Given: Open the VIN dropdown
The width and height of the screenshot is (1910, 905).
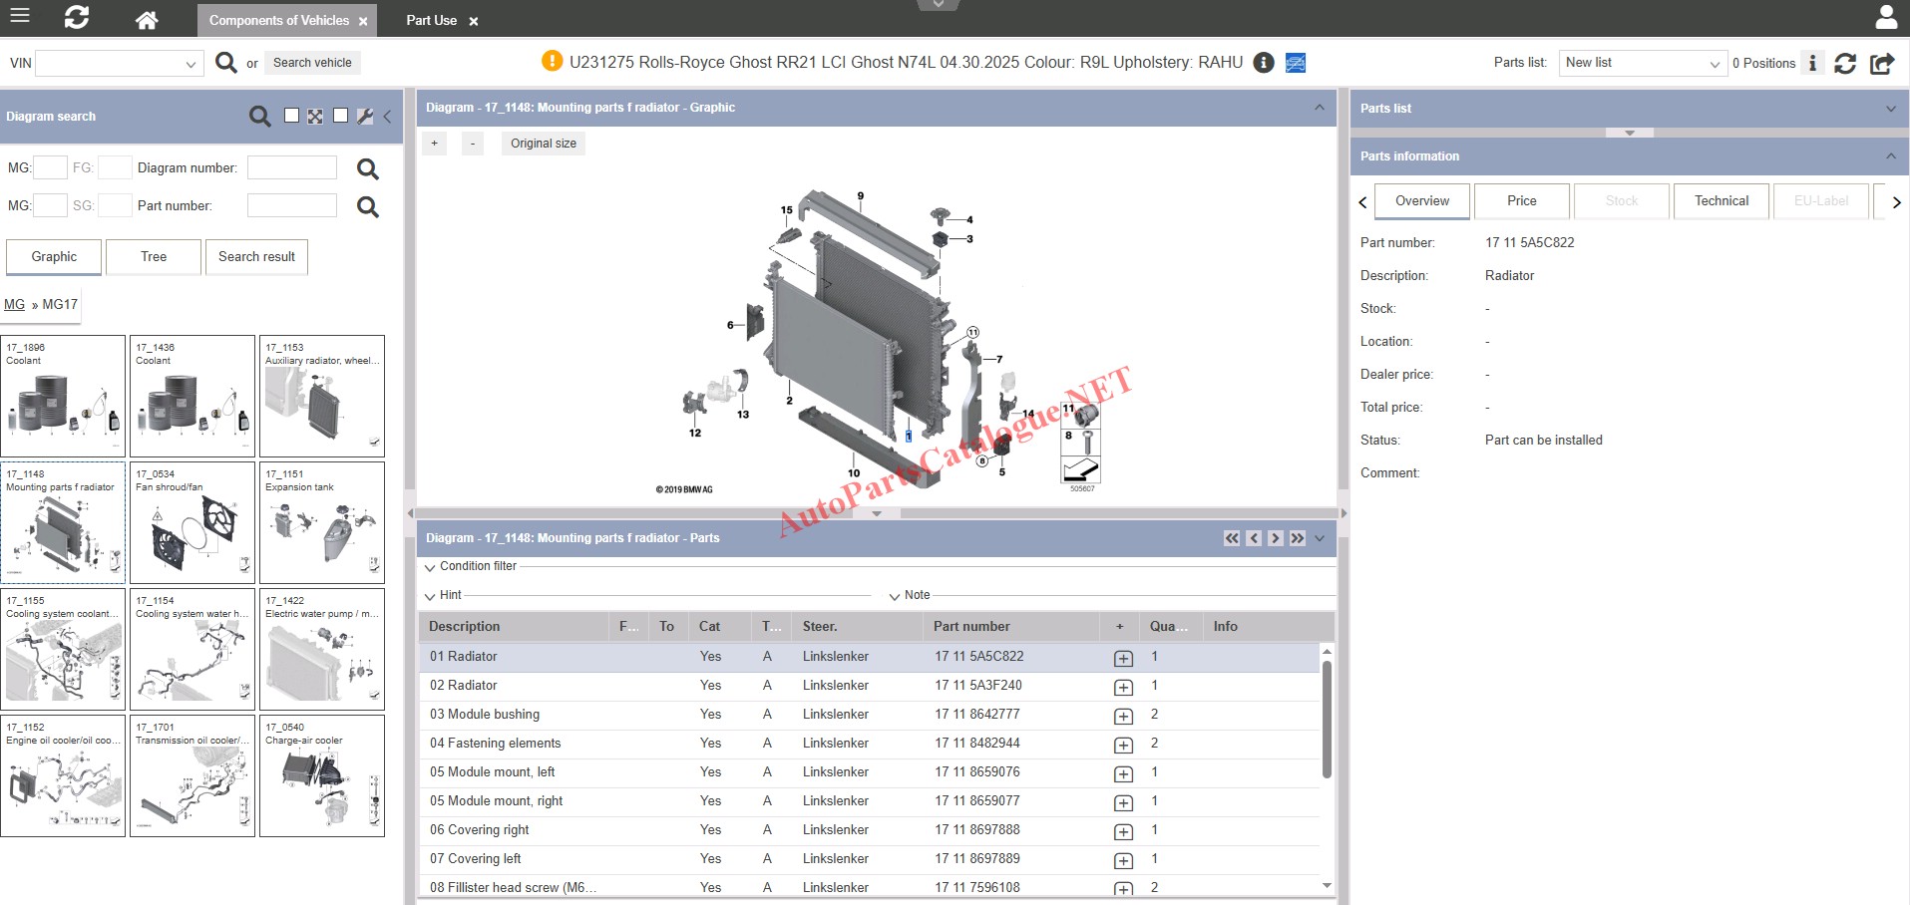Looking at the screenshot, I should (190, 64).
